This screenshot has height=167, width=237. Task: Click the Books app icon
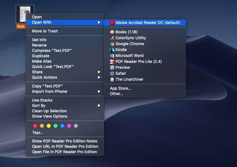[112, 32]
